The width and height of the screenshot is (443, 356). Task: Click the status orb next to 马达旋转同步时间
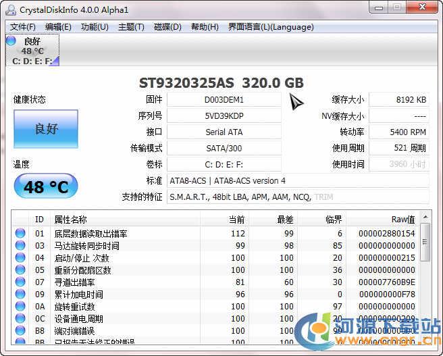pos(20,246)
